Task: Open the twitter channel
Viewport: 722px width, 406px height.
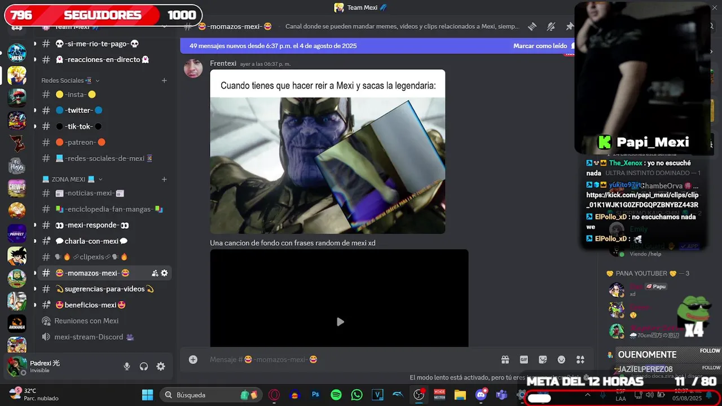Action: (104, 111)
